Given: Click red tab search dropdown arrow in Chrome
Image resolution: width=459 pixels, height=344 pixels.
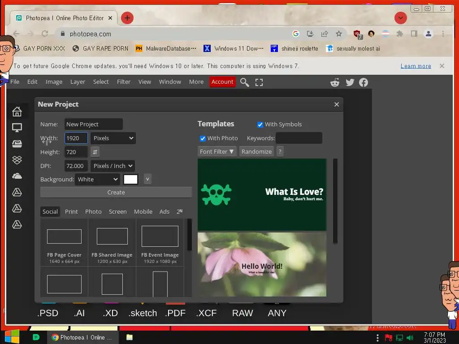Looking at the screenshot, I should (400, 18).
